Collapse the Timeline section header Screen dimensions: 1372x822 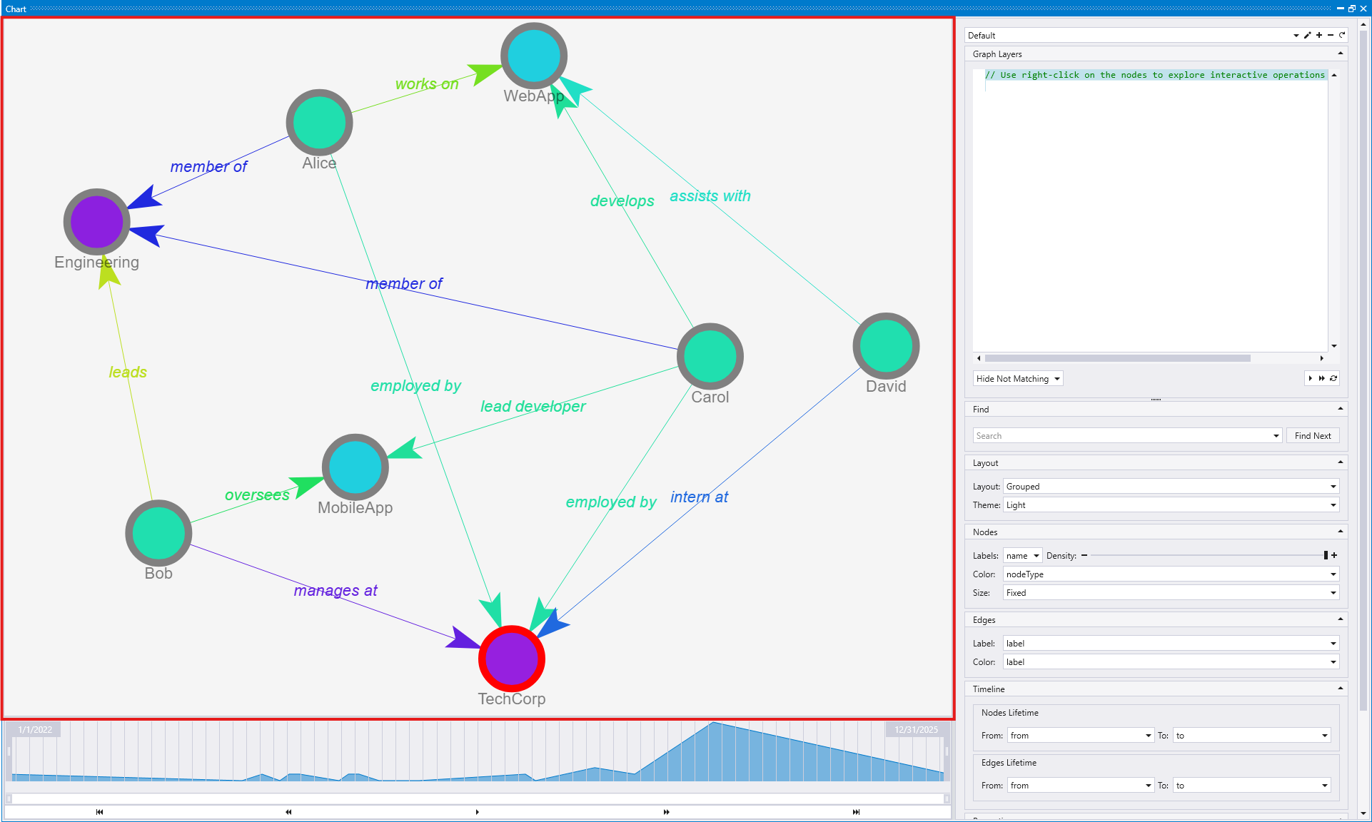[x=1340, y=689]
